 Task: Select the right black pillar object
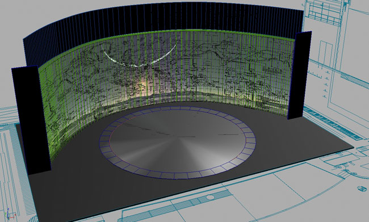coord(300,76)
